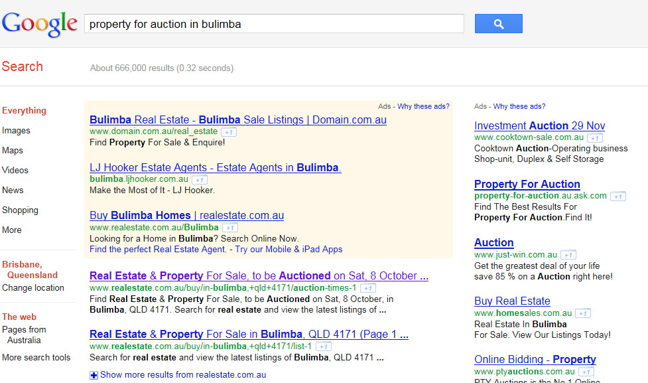Open More search tools options
The image size is (648, 383).
[x=36, y=358]
